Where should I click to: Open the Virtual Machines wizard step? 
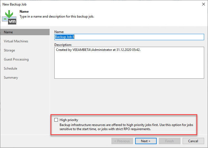click(x=16, y=41)
